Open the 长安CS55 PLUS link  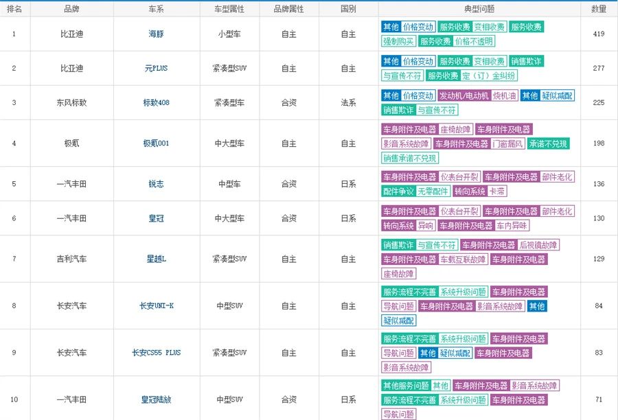click(x=157, y=353)
